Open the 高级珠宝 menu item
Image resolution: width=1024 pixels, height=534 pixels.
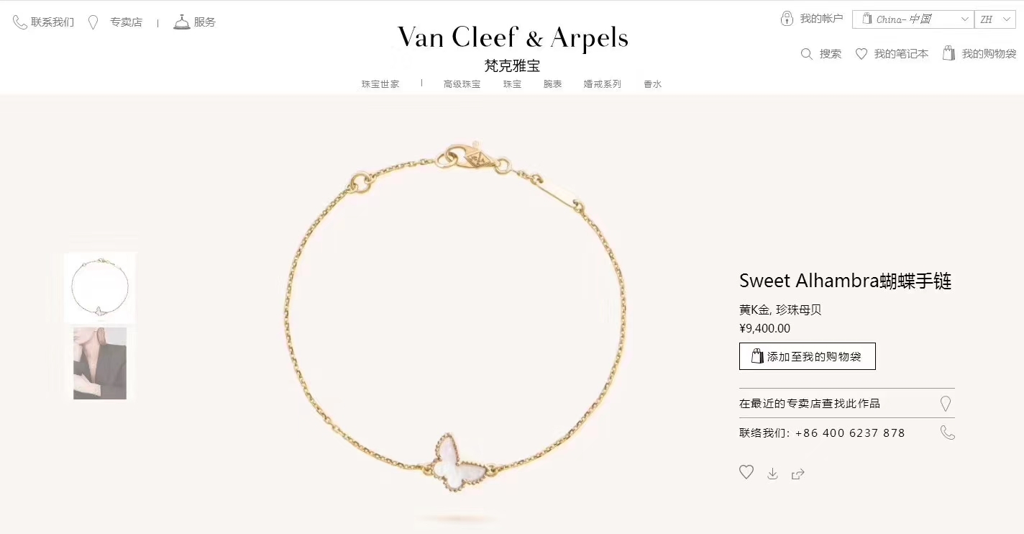click(x=462, y=84)
